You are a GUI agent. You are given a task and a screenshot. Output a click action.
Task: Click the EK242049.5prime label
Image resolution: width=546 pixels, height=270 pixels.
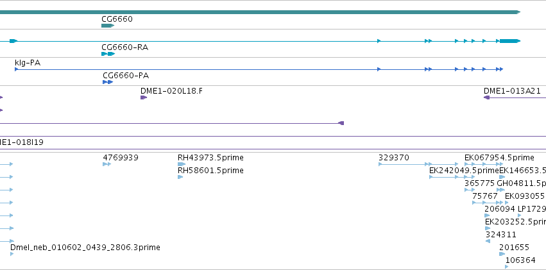pos(464,171)
